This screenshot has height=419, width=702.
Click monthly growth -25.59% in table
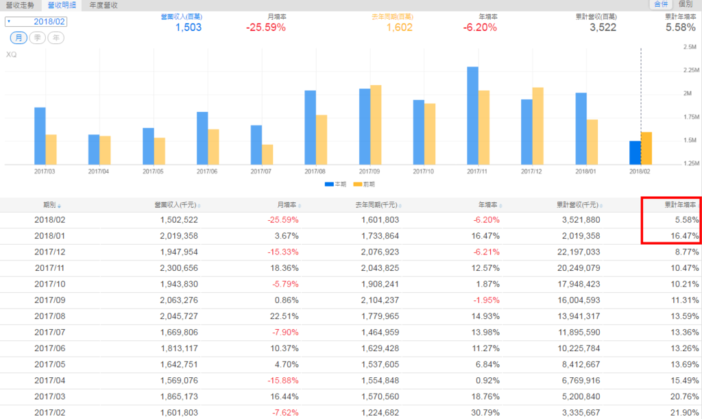(x=283, y=220)
